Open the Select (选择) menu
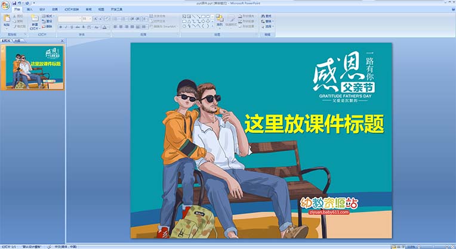 [x=267, y=26]
